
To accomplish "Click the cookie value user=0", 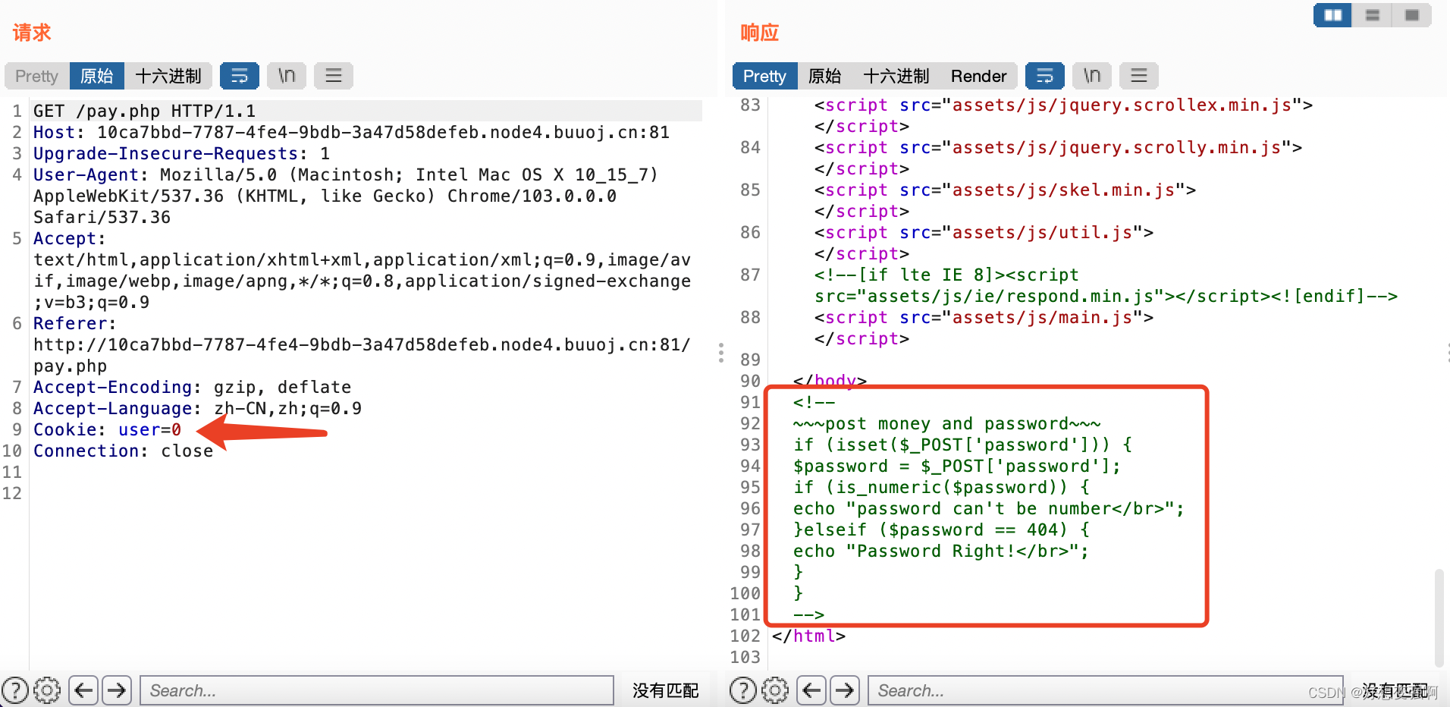I will click(149, 429).
